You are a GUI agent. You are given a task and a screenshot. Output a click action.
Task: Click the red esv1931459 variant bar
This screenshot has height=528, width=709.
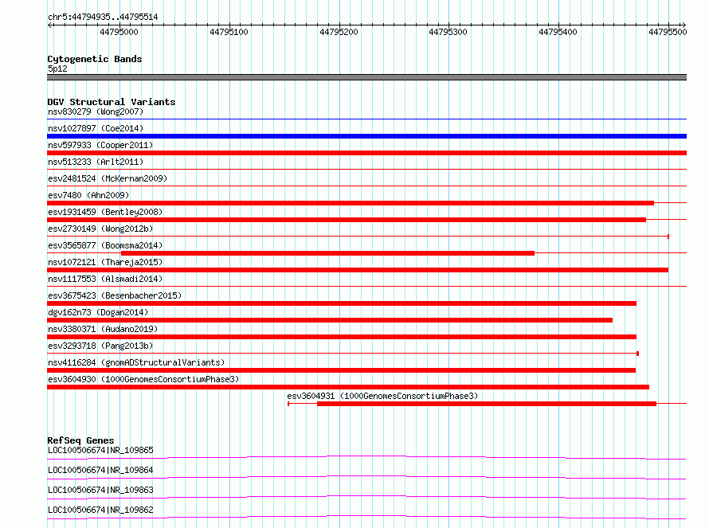click(x=347, y=220)
